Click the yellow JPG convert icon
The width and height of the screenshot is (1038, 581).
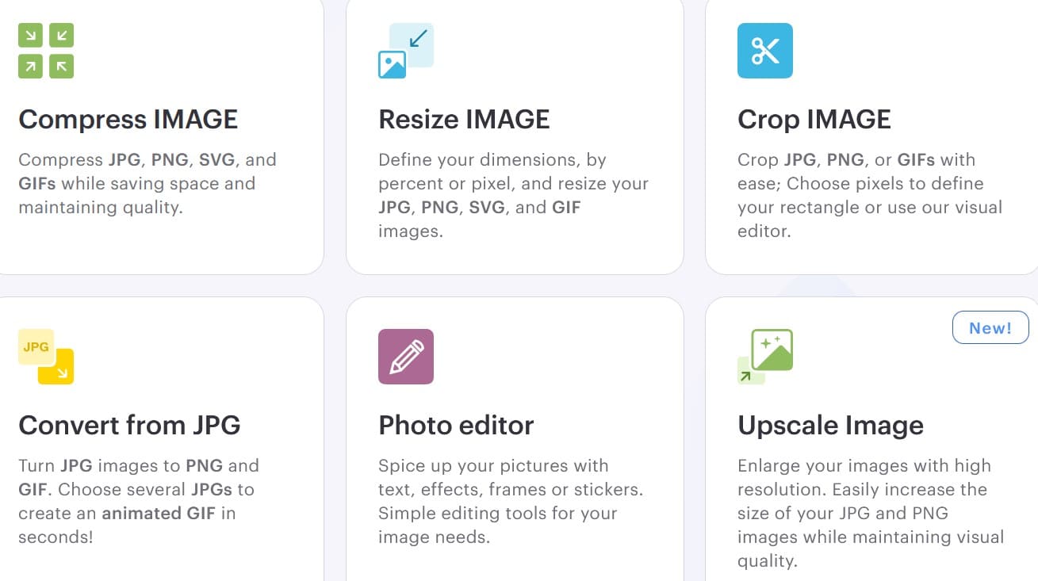click(x=46, y=357)
